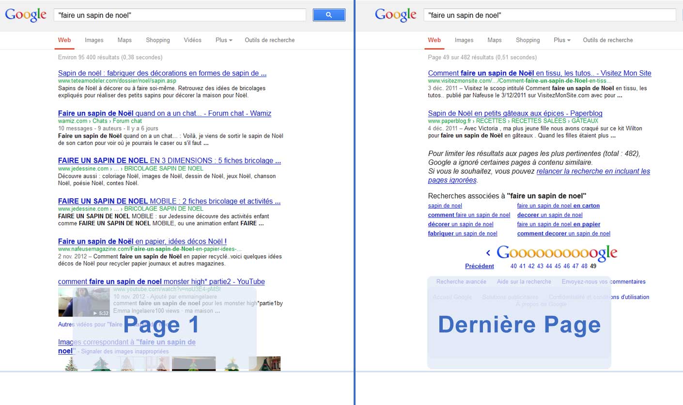The height and width of the screenshot is (405, 683).
Task: Go to results page 41
Action: pos(523,266)
